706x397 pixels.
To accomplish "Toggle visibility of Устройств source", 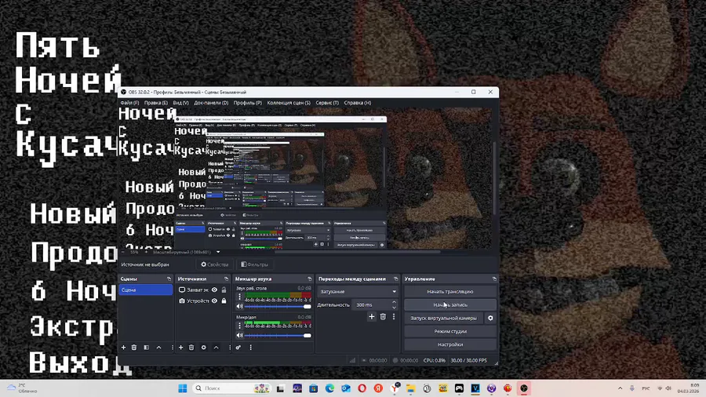I will point(214,300).
